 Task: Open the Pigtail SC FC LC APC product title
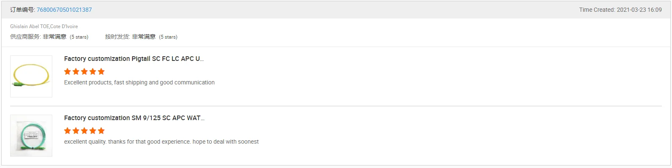(x=134, y=59)
